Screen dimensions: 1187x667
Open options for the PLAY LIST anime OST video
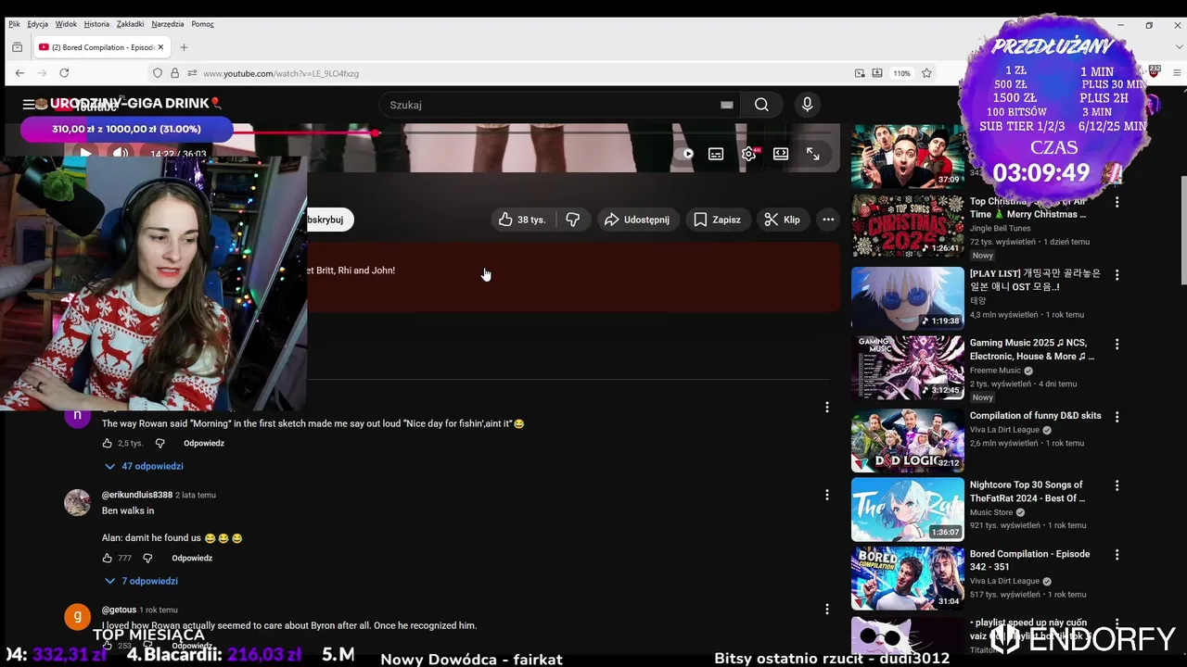pos(1117,274)
